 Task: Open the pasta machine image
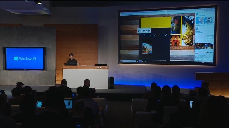[x=188, y=31]
